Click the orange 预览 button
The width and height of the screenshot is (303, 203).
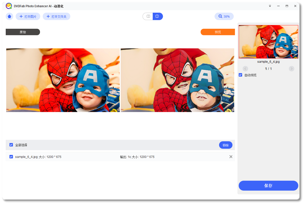tap(218, 32)
